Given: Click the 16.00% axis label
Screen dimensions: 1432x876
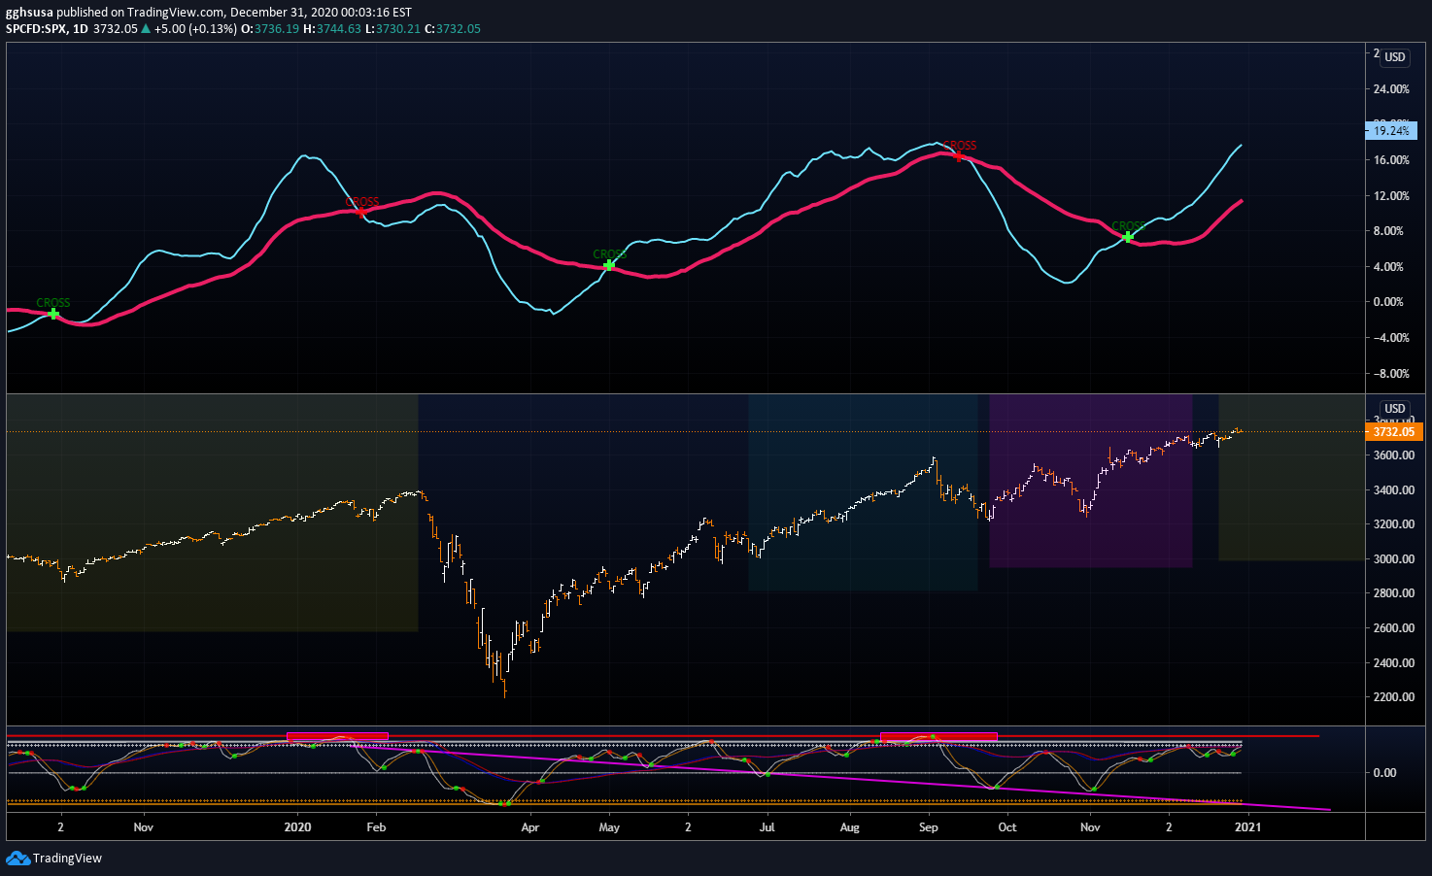Looking at the screenshot, I should coord(1391,160).
